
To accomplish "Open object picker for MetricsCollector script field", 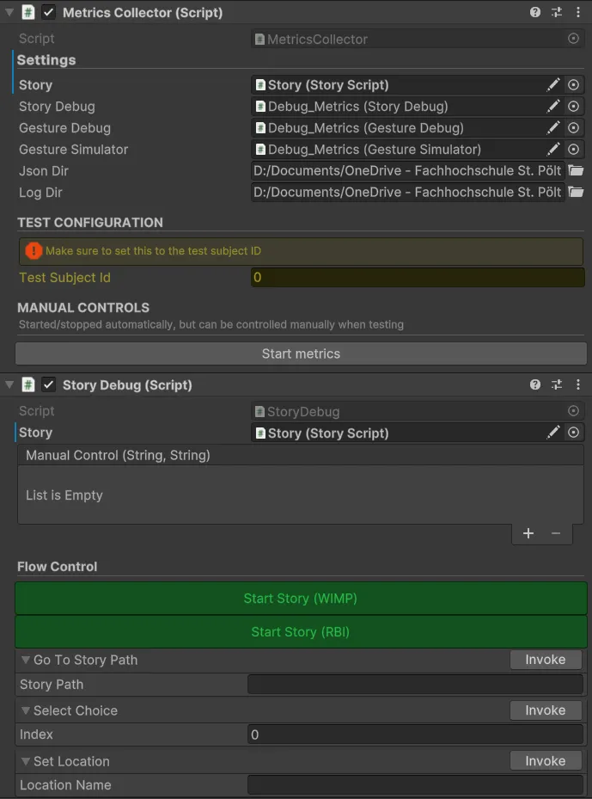I will (x=574, y=39).
